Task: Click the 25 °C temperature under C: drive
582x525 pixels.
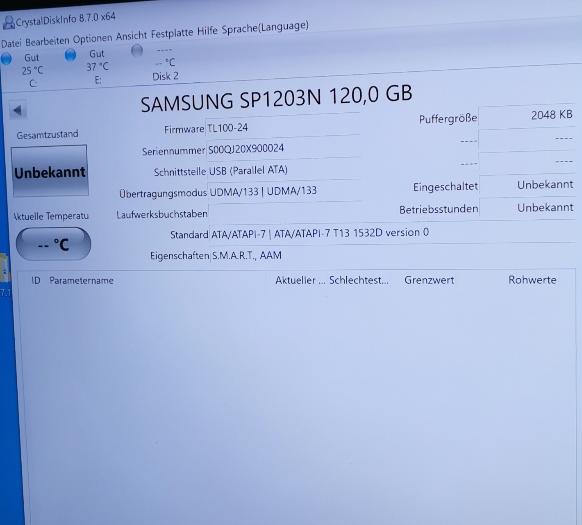Action: (x=32, y=70)
